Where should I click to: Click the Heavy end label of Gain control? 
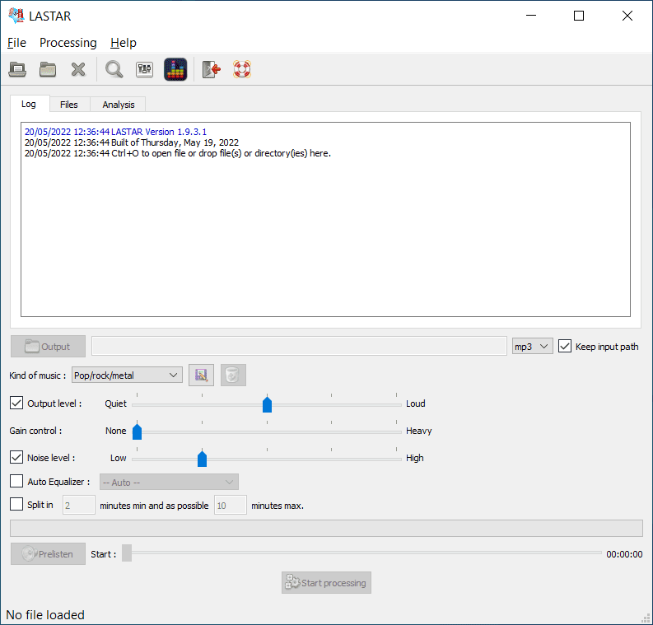tap(418, 431)
